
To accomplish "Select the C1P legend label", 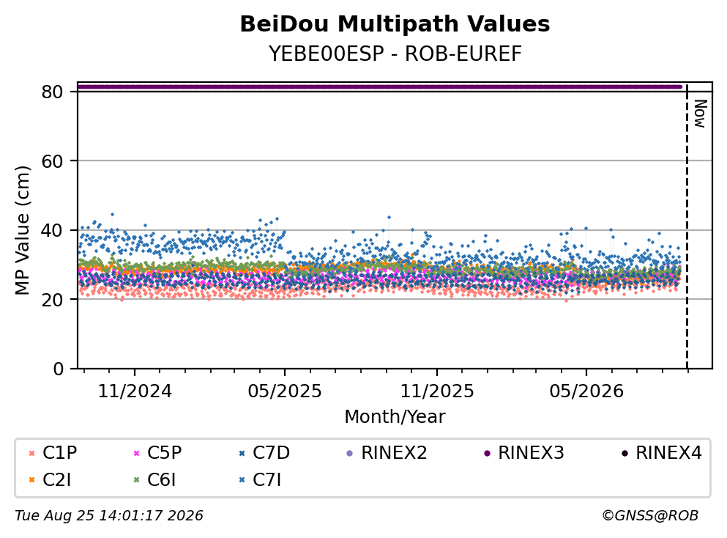I will pos(60,452).
